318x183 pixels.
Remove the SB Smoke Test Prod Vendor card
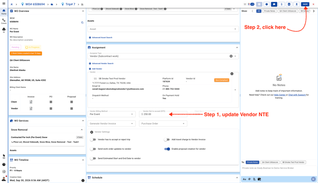click(x=232, y=74)
